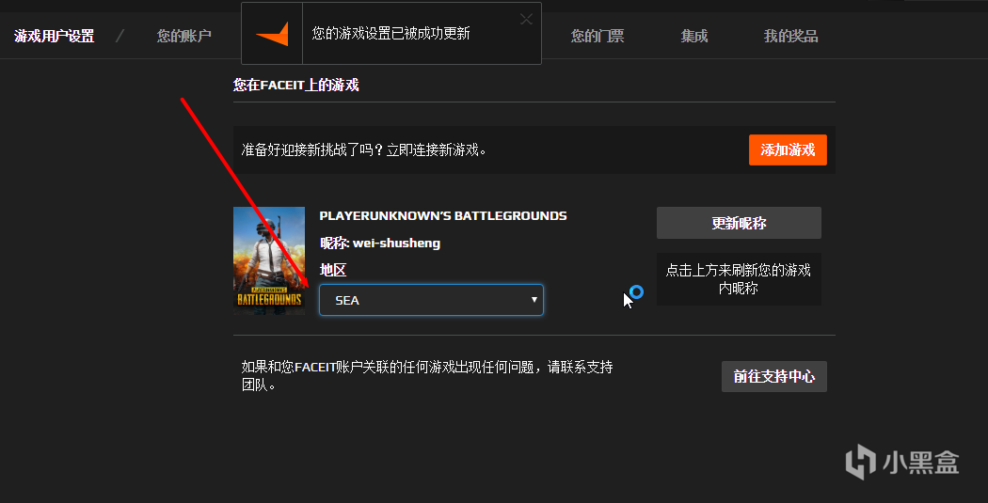Click the 更新昵称 button
Viewport: 988px width, 503px height.
tap(739, 223)
